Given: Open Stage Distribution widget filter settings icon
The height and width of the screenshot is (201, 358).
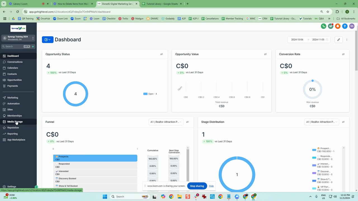Looking at the screenshot, I should (x=343, y=122).
